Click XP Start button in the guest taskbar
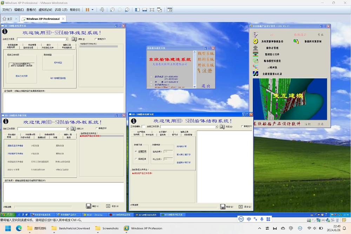This screenshot has height=234, width=351. 8,214
